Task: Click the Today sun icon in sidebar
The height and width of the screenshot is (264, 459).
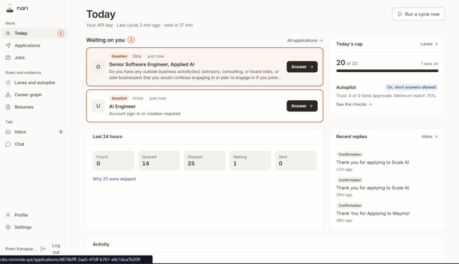Action: click(8, 34)
